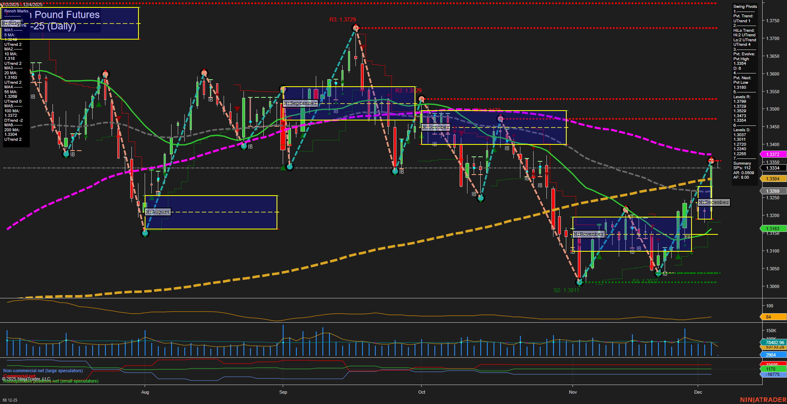Click the gold 1.3304 price level marker
Image resolution: width=787 pixels, height=404 pixels.
tap(771, 178)
